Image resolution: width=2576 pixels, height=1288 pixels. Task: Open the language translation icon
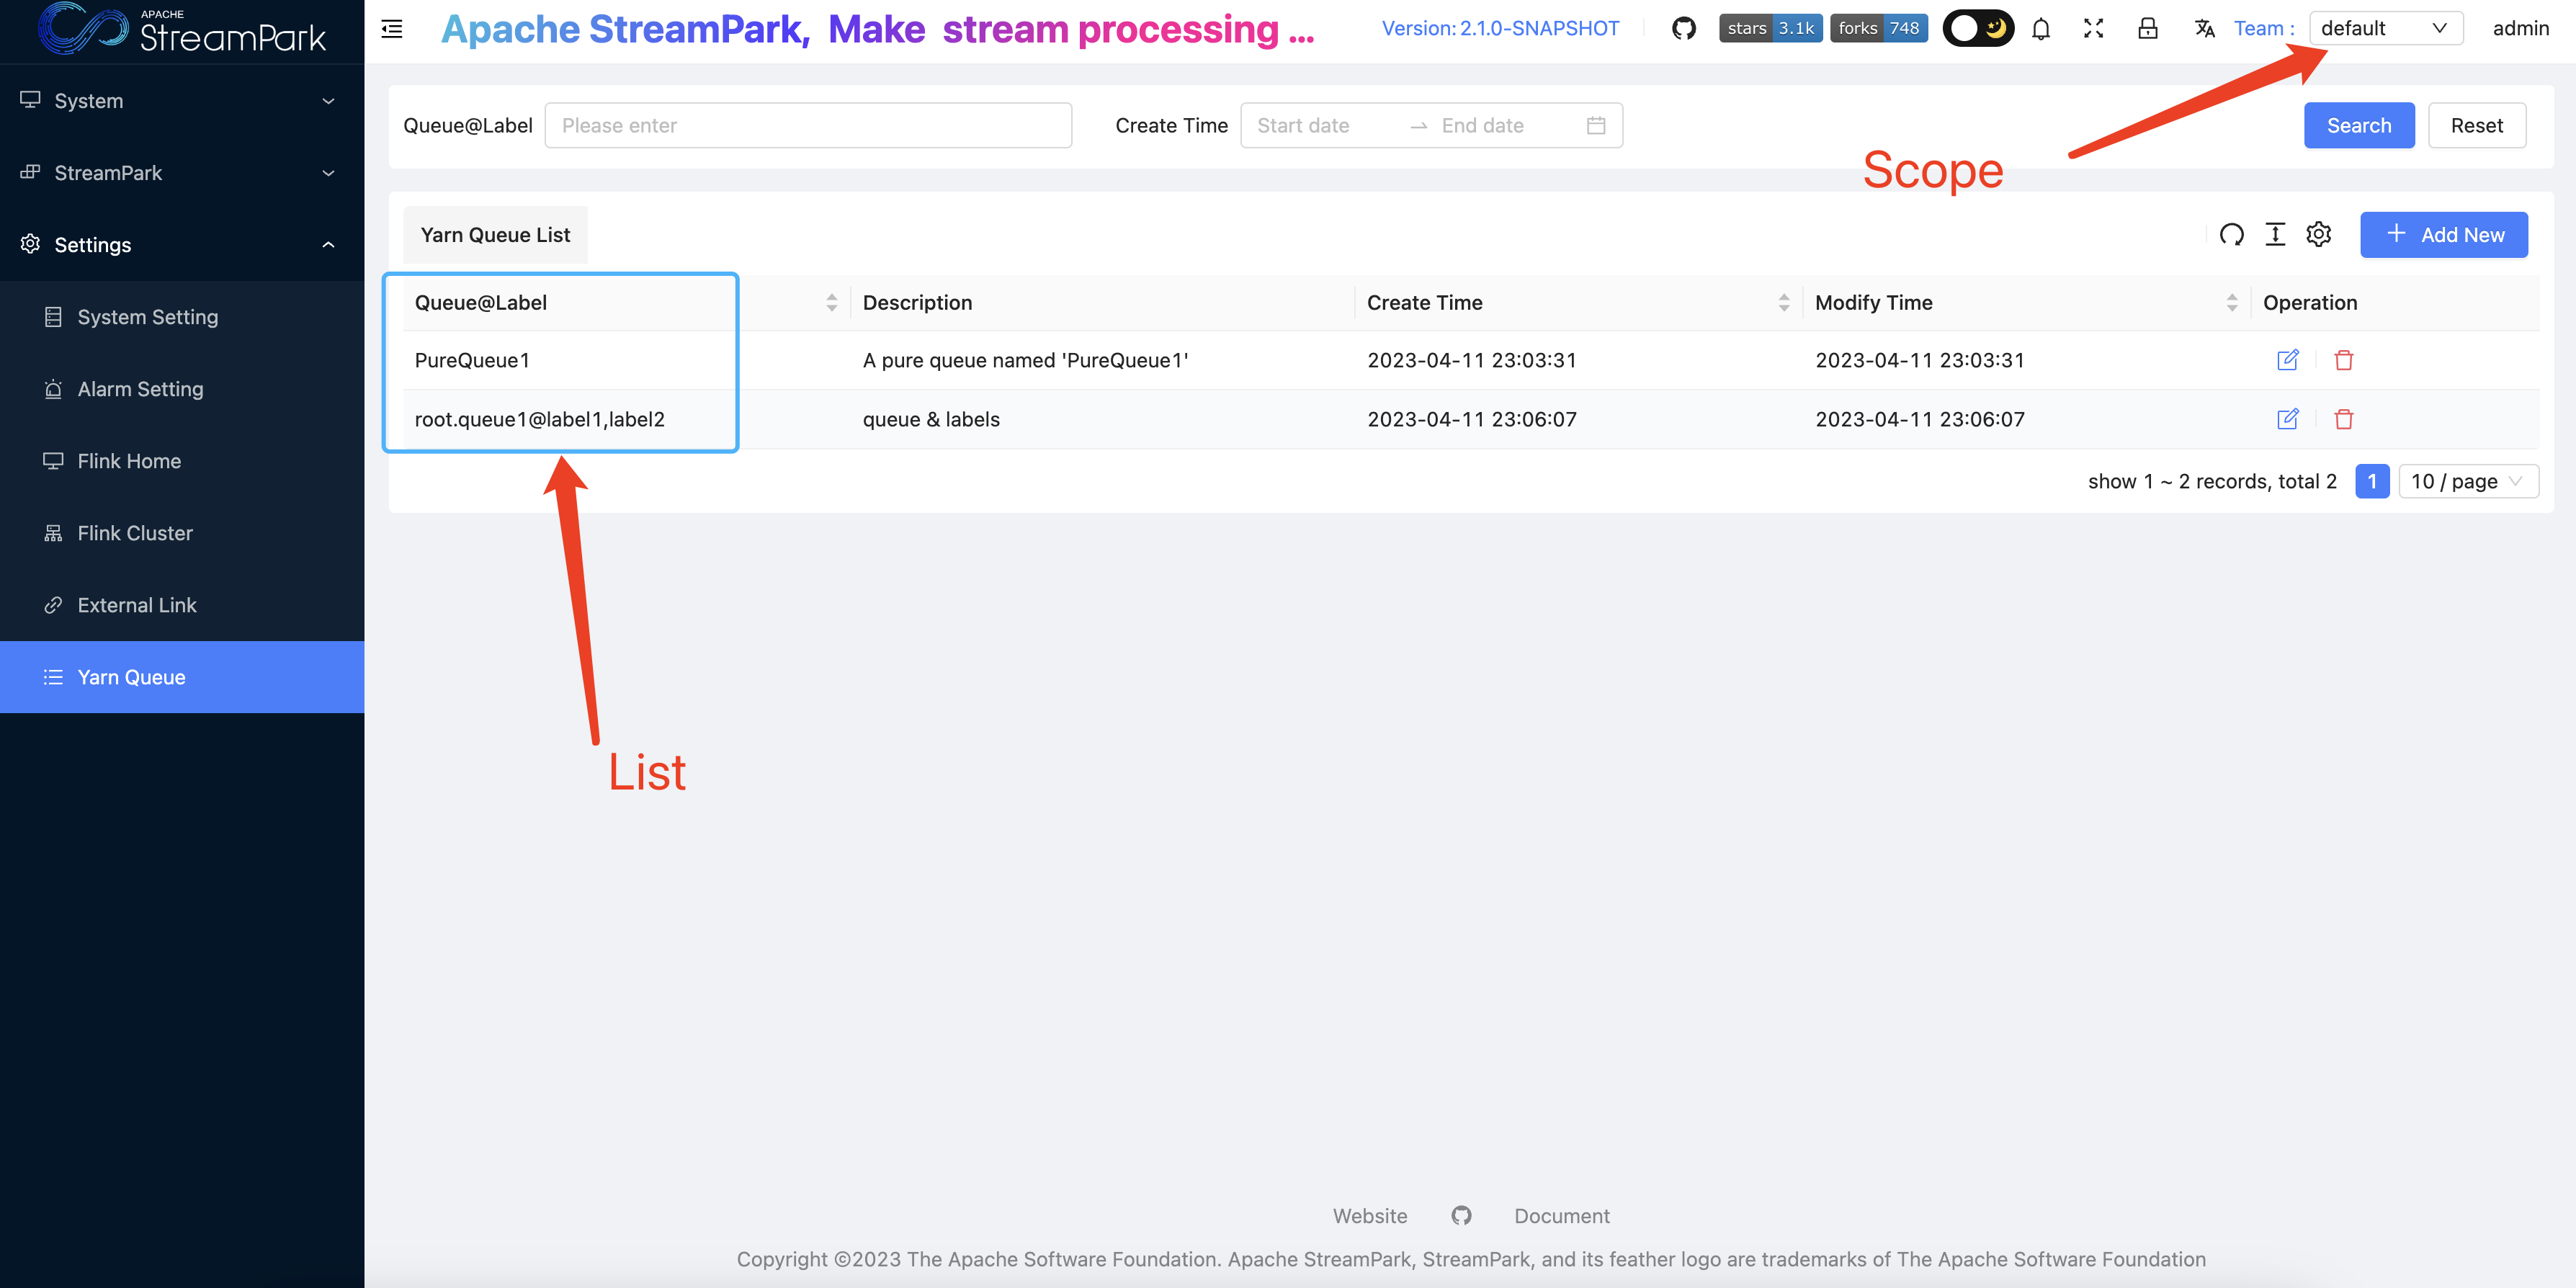(2204, 29)
